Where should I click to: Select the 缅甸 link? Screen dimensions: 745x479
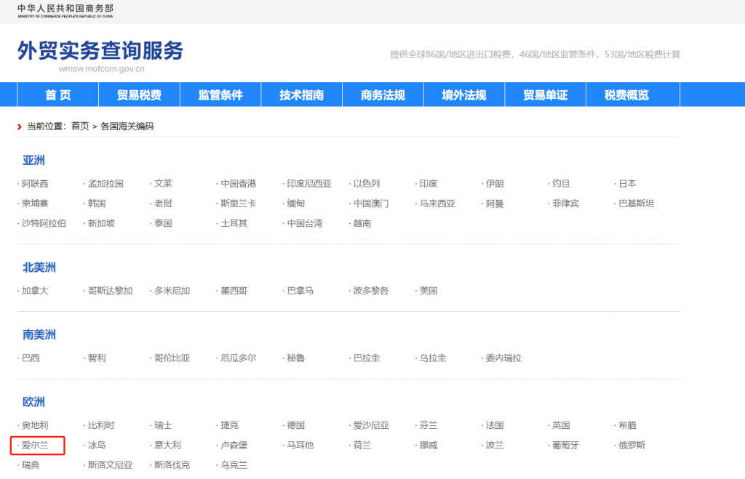coord(295,204)
